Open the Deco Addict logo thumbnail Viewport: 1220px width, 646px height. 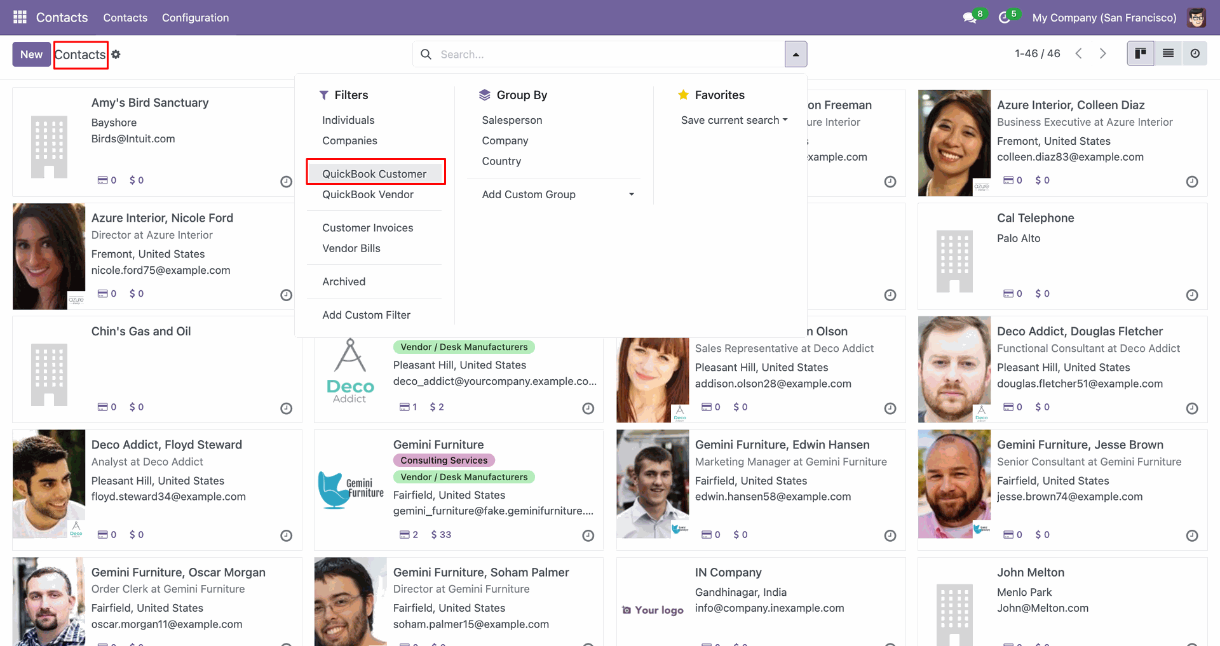350,370
